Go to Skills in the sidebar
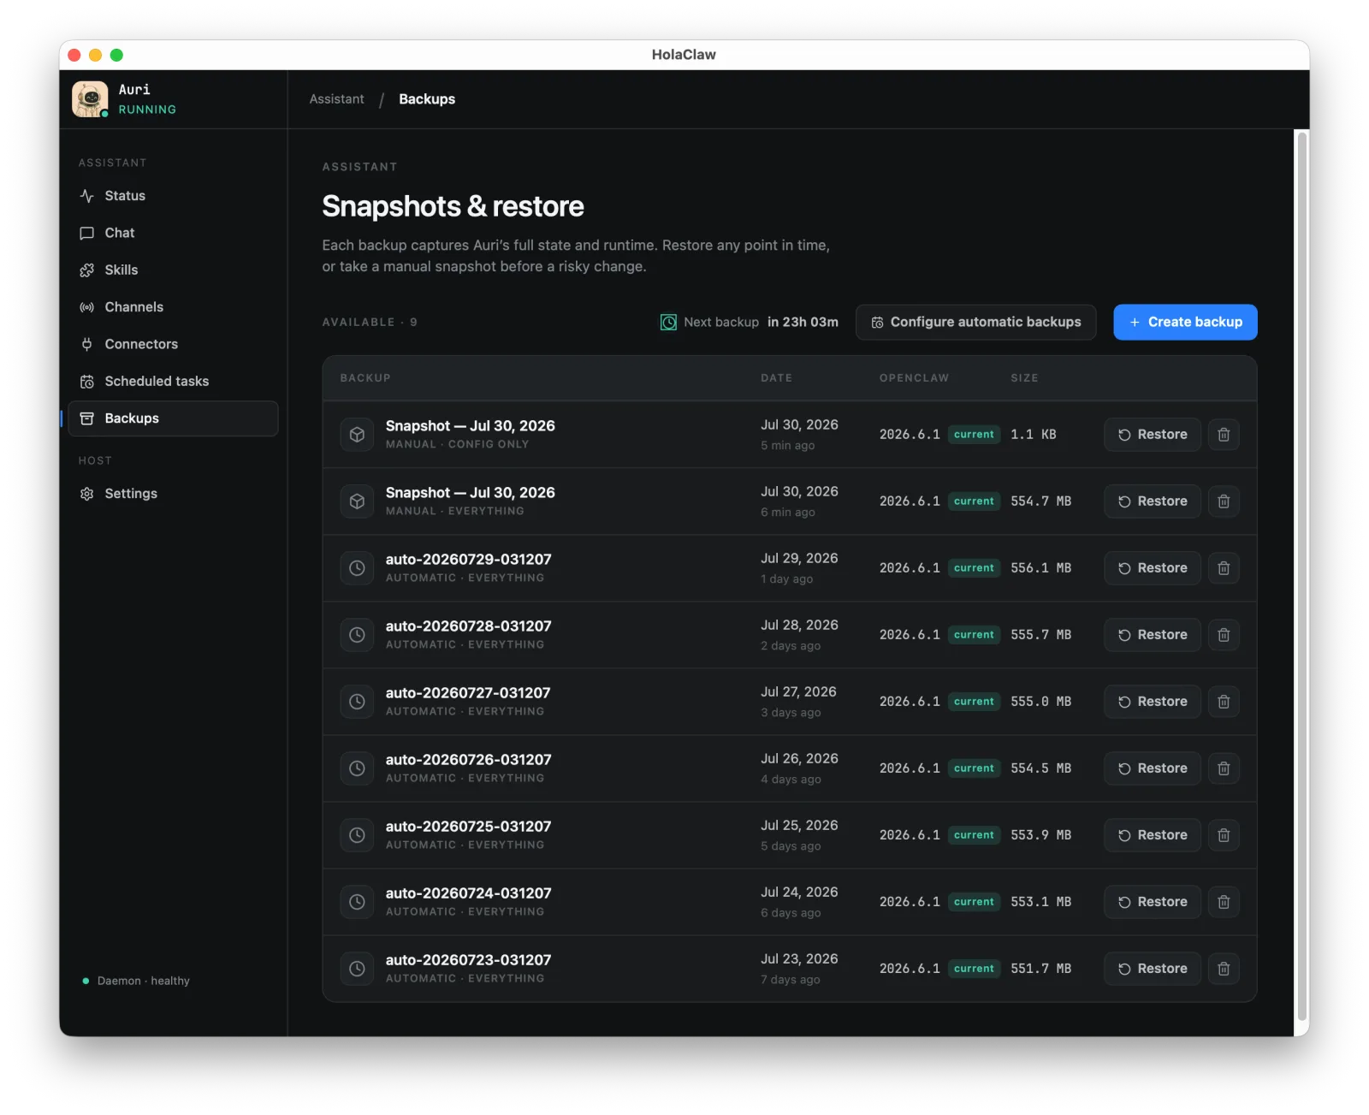 [173, 270]
